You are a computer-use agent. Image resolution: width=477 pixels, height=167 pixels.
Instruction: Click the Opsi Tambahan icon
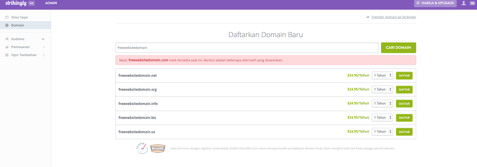[7, 55]
